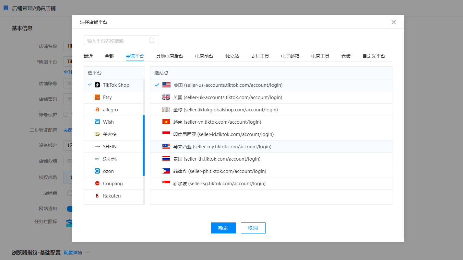Expand the 配置详情 chevron
The height and width of the screenshot is (260, 463).
click(x=87, y=253)
